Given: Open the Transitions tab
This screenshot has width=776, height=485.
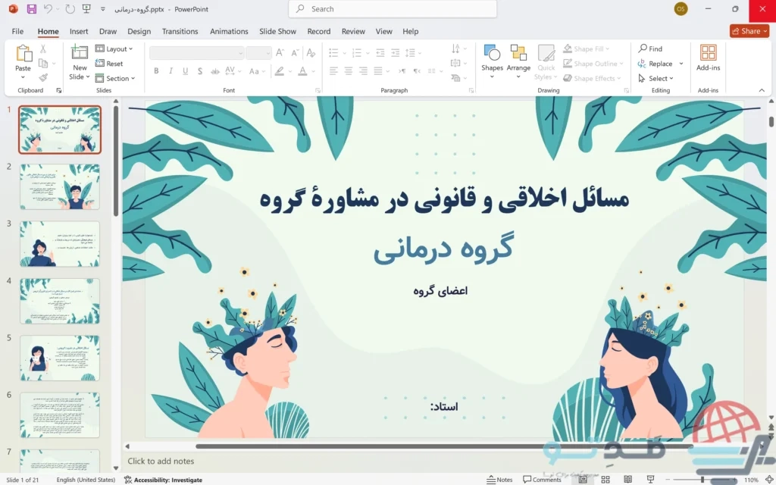Looking at the screenshot, I should tap(180, 31).
